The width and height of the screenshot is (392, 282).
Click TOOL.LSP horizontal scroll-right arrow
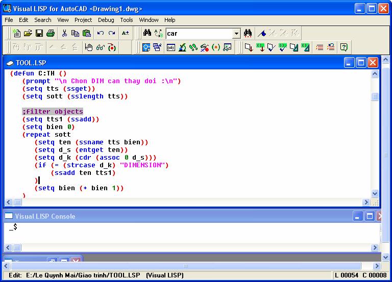(366, 202)
